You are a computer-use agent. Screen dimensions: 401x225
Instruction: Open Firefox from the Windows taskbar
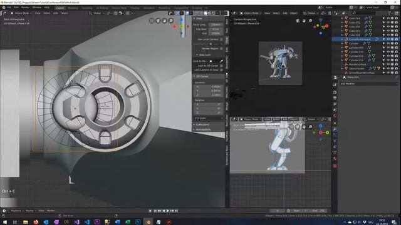(x=36, y=222)
